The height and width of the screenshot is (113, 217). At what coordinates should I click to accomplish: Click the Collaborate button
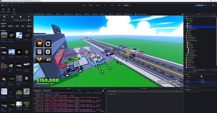(200, 5)
